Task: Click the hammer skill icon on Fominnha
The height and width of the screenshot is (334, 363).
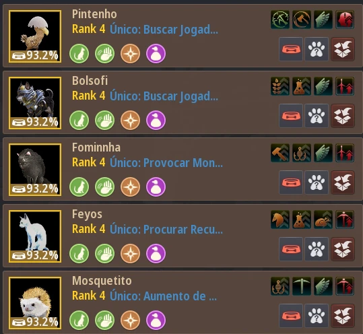Action: point(280,153)
